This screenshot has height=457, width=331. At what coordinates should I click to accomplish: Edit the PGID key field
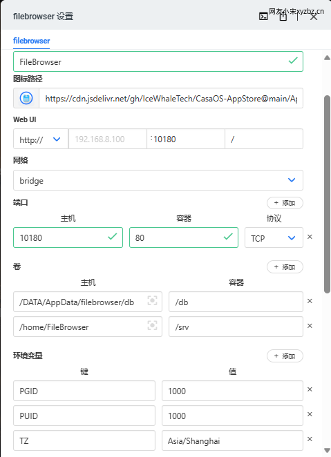[x=84, y=391]
